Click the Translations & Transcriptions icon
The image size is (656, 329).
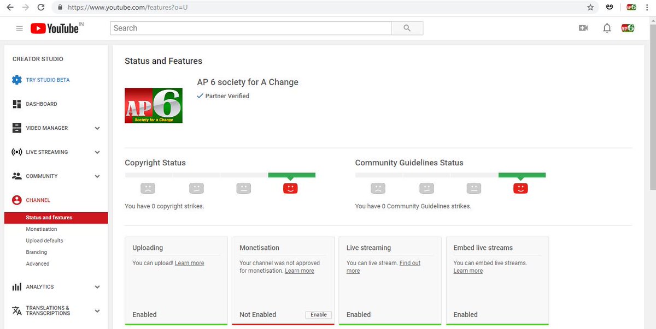(x=17, y=310)
